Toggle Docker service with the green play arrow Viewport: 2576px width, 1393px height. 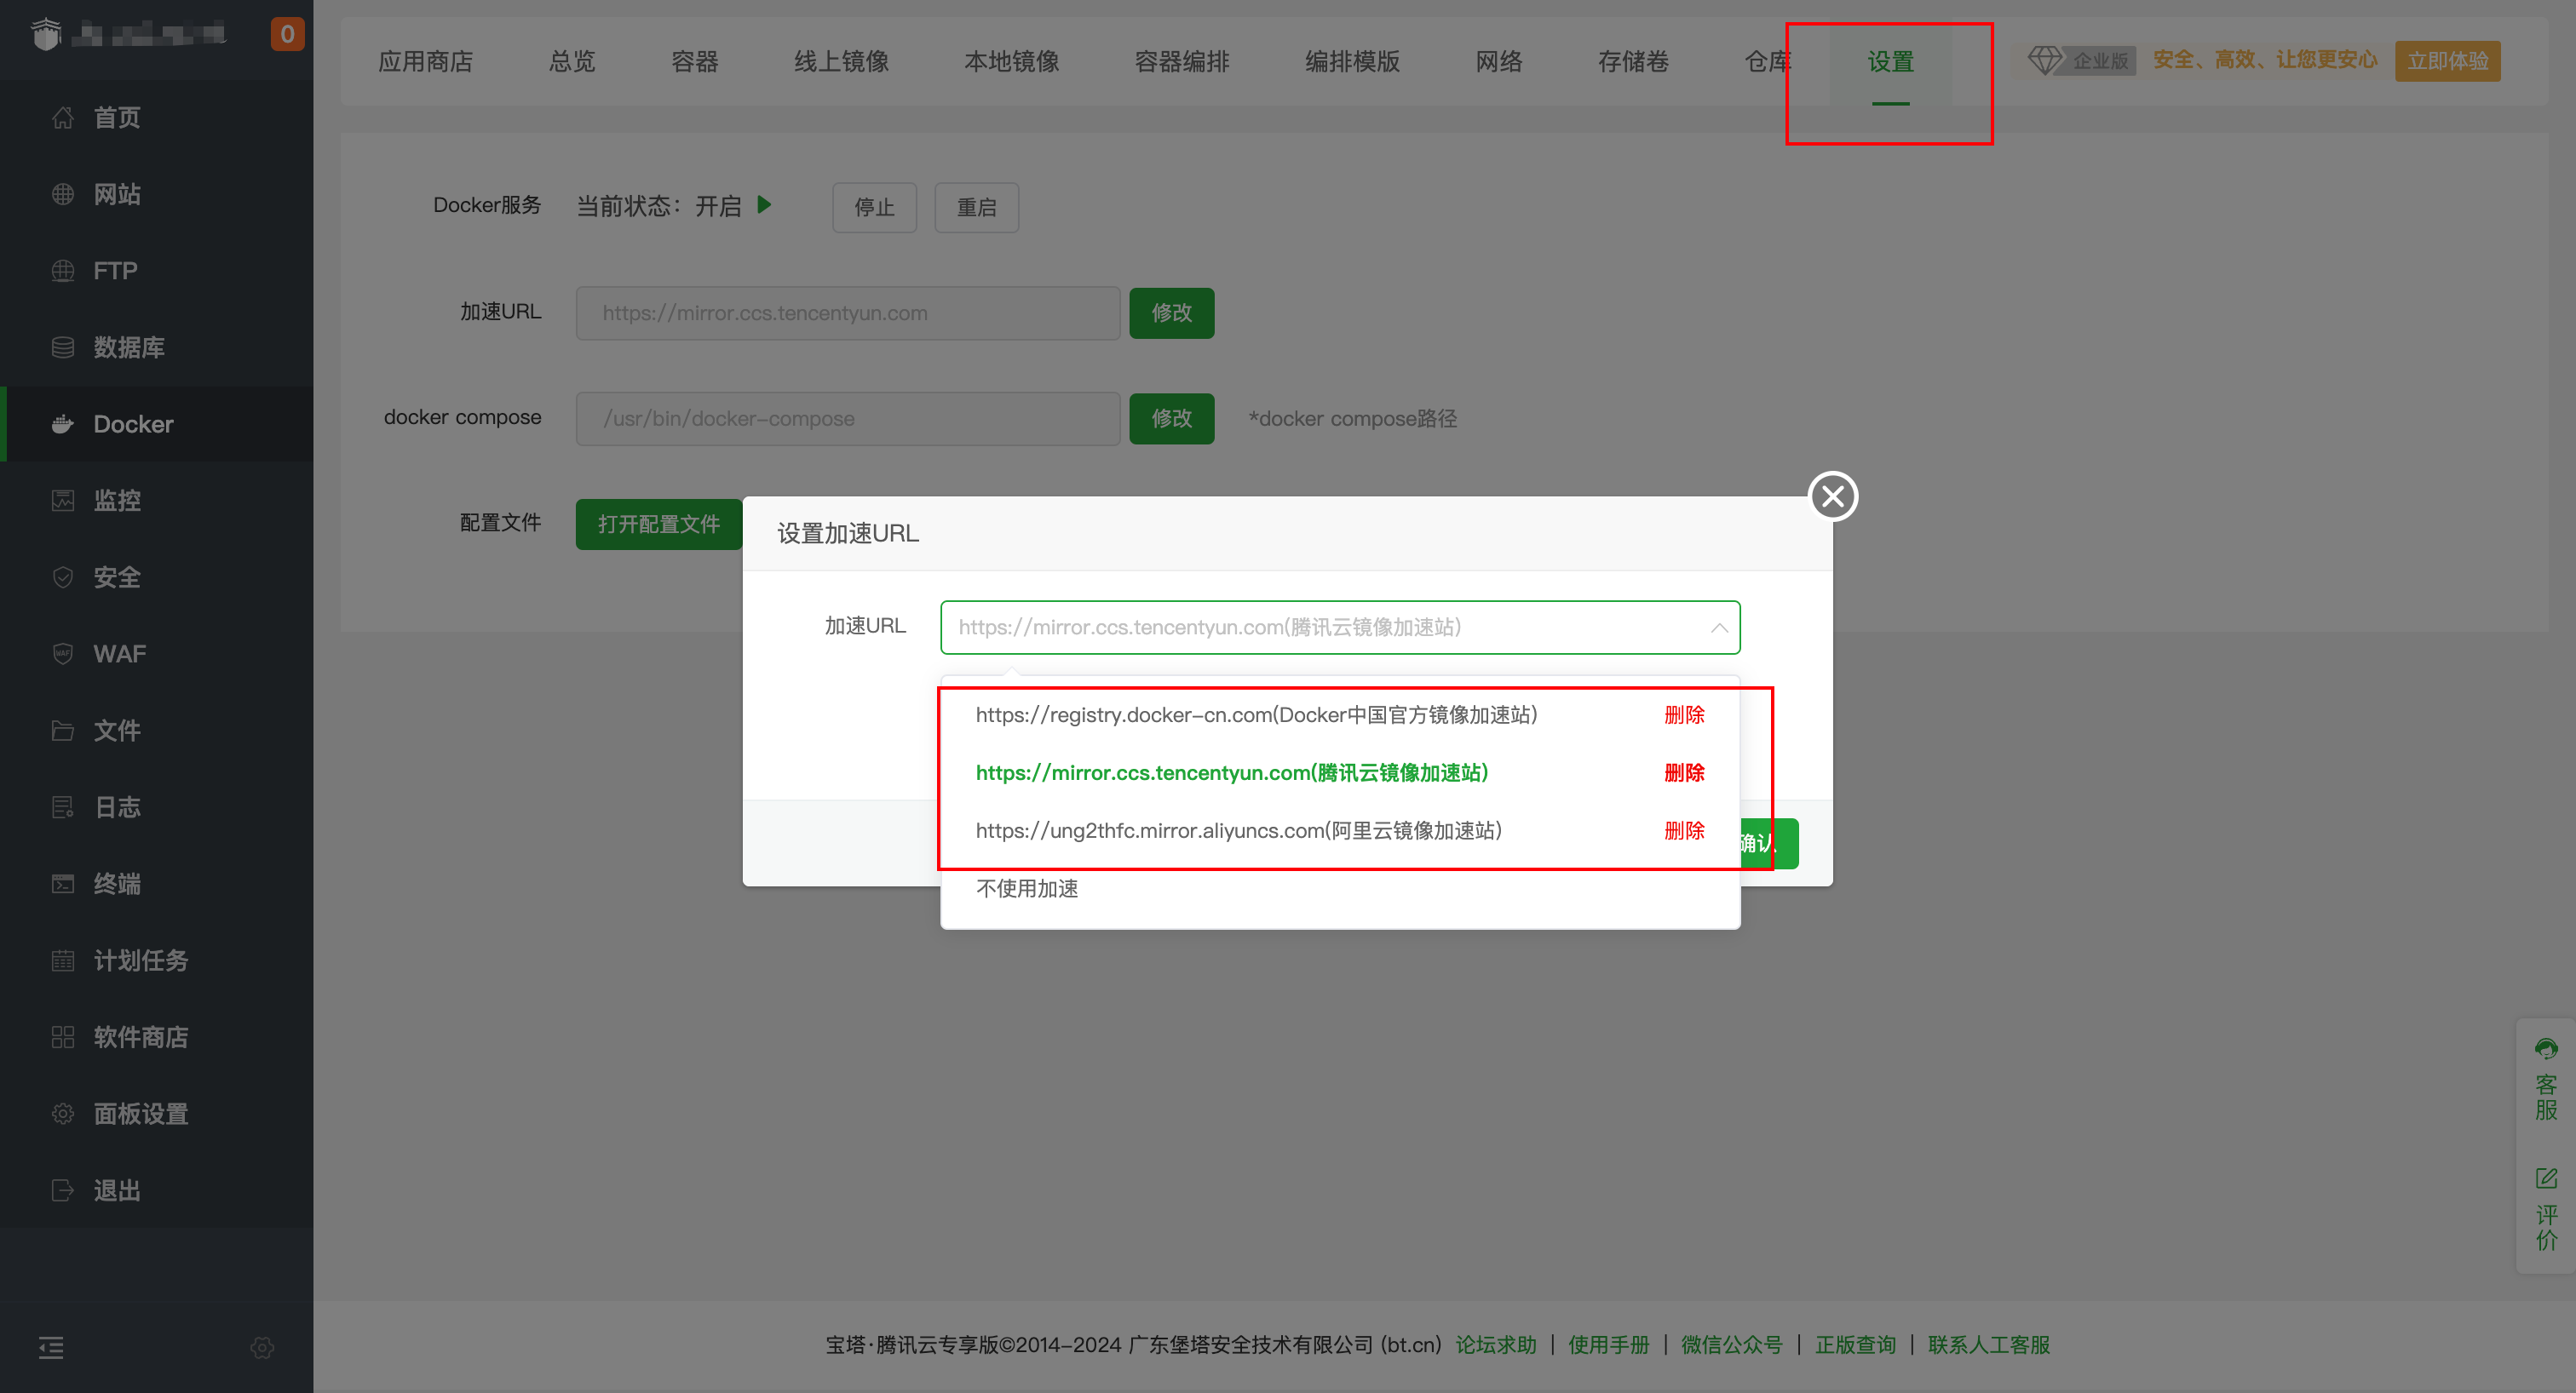click(x=764, y=205)
